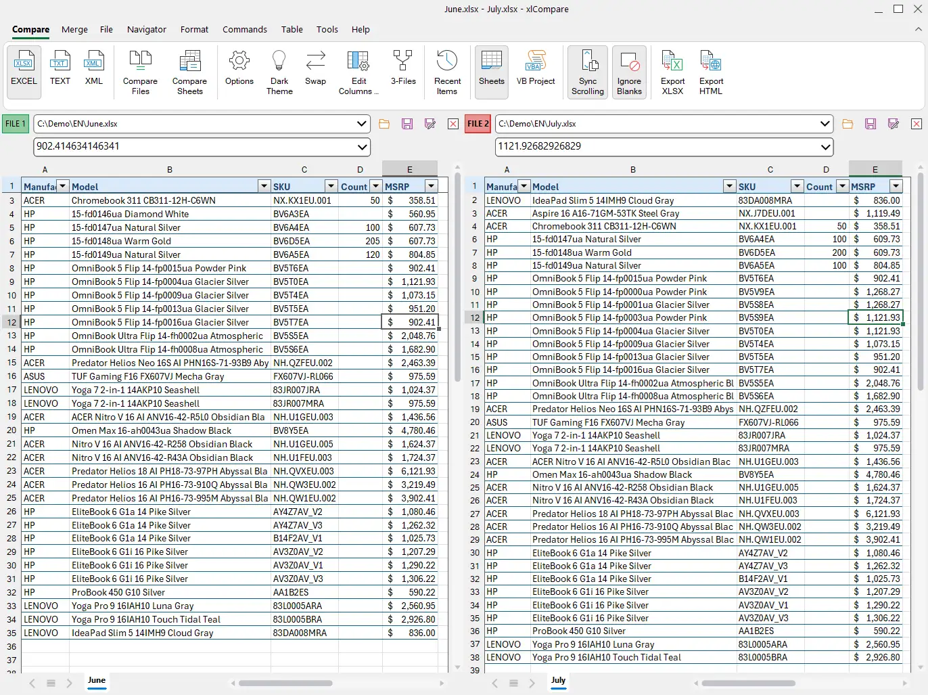The width and height of the screenshot is (928, 695).
Task: Select the XML comparison mode icon
Action: 93,68
